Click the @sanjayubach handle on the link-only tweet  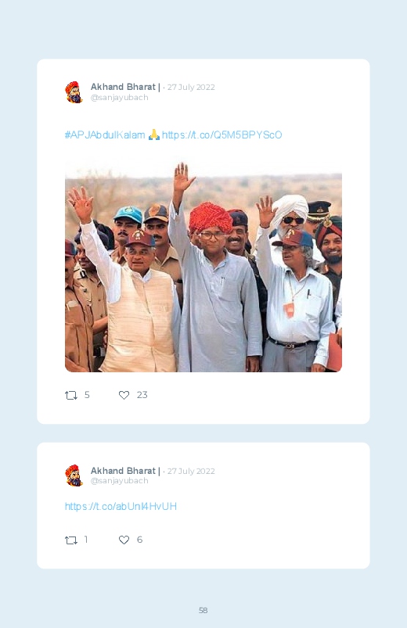pos(120,481)
